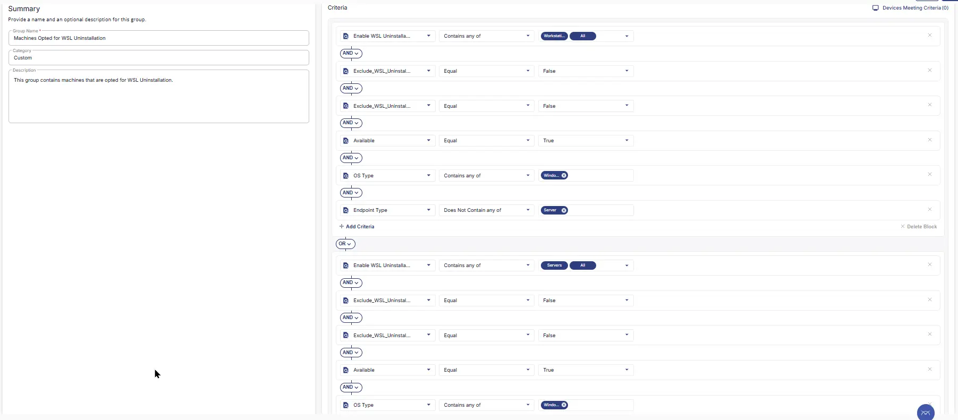
Task: Delete the criteria row containing the Servers chip
Action: pos(930,264)
